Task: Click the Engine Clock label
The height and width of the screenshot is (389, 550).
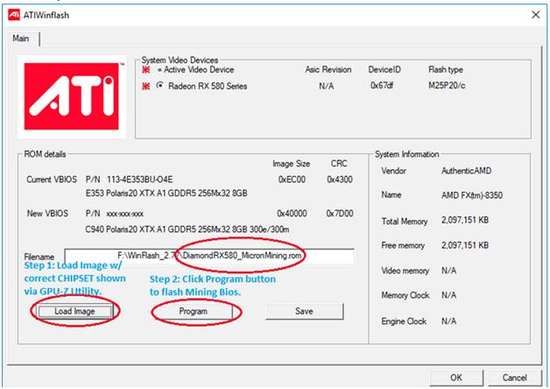Action: (404, 322)
